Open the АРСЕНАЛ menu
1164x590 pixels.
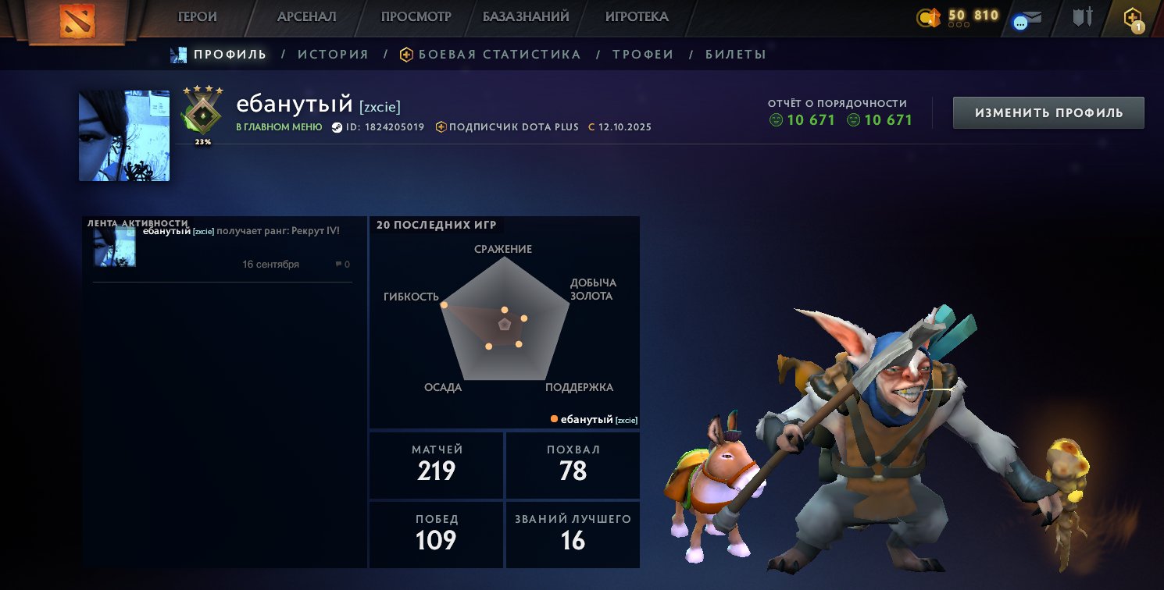(x=306, y=16)
